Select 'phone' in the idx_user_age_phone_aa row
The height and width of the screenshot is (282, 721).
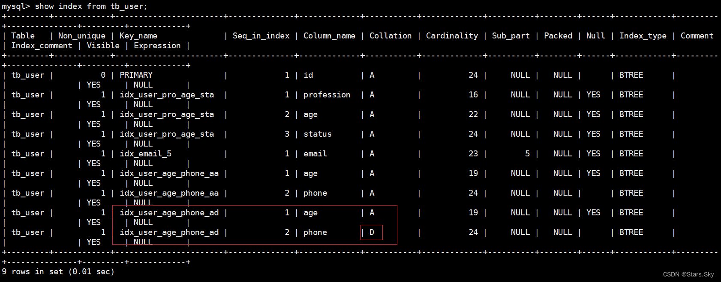tap(315, 193)
